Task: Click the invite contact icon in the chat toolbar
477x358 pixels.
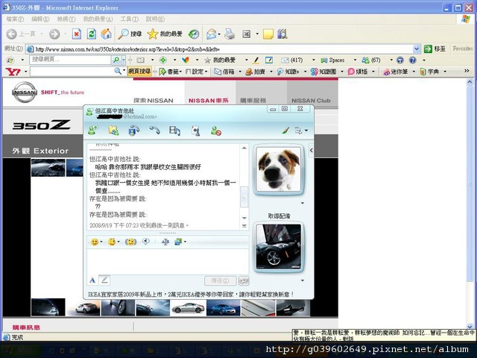Action: point(93,131)
